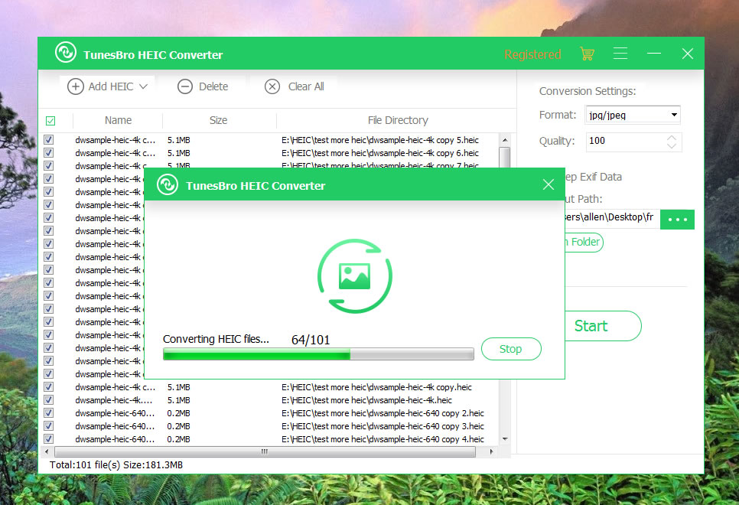This screenshot has height=505, width=739.
Task: Sort the list by the Size column
Action: (218, 120)
